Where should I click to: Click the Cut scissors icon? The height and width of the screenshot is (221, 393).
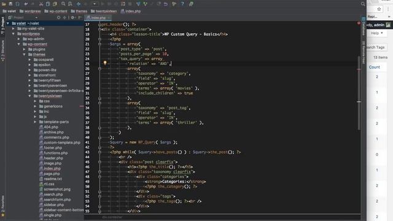point(41,4)
